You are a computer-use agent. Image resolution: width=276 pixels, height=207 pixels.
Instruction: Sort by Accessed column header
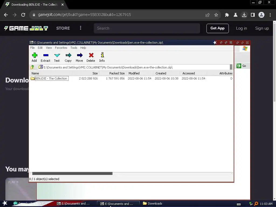(x=193, y=73)
